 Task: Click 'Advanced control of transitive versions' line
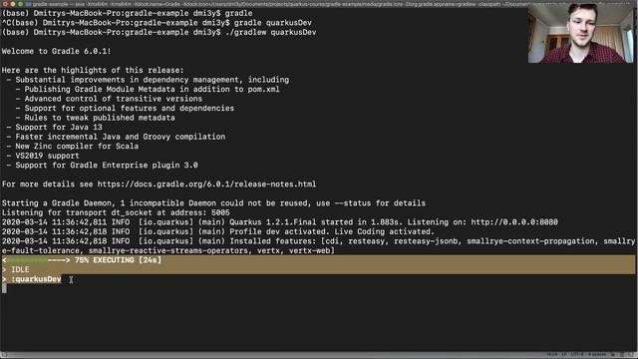(x=109, y=99)
